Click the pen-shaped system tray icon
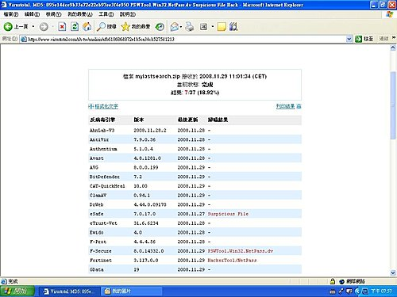Screen dimensions: 397x297 coord(341,291)
